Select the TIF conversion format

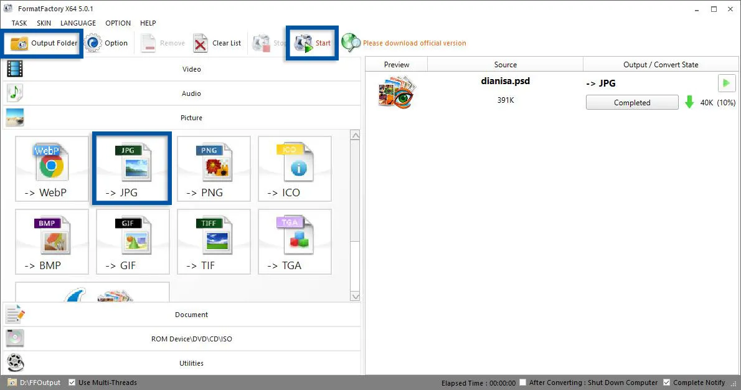[x=214, y=242]
